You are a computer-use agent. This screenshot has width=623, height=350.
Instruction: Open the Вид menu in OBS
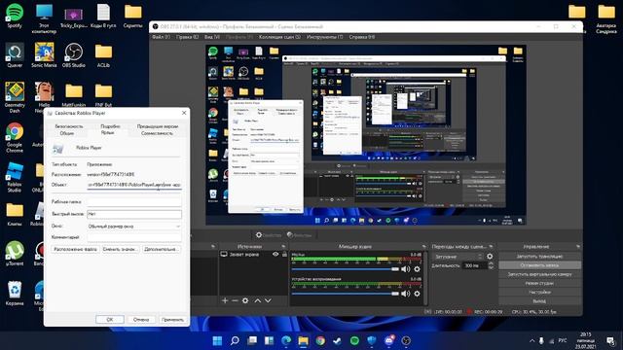[x=212, y=37]
